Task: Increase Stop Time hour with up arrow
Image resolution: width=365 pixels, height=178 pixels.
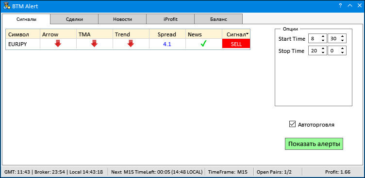Action: (x=323, y=49)
